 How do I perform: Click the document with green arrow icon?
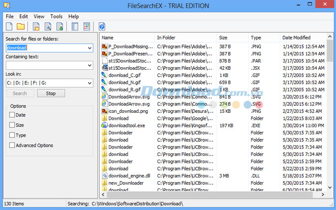[x=59, y=27]
